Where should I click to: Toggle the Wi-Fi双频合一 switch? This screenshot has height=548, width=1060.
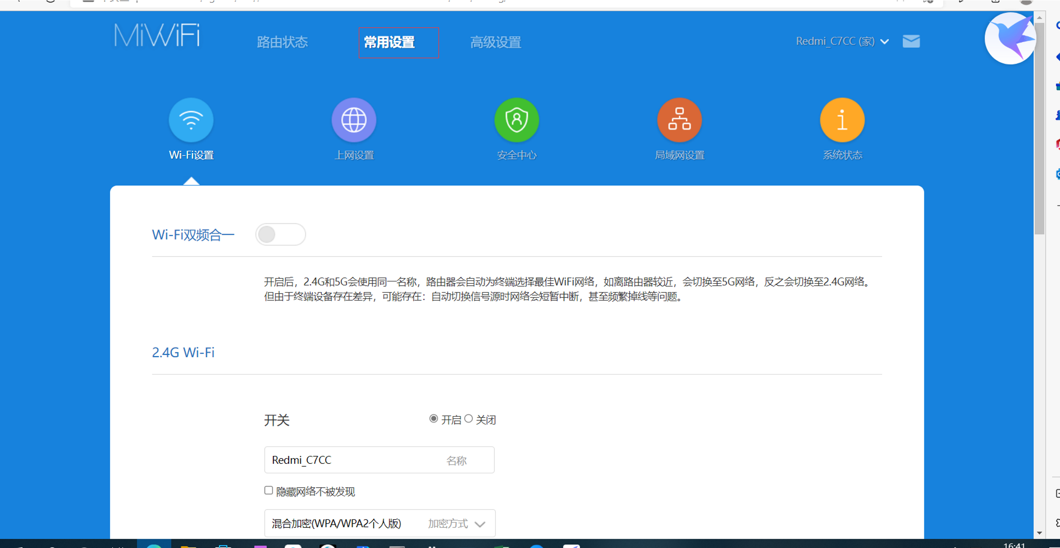click(280, 234)
